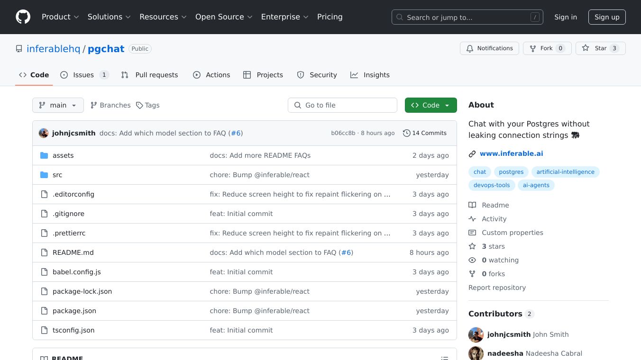Open the inferablehq owner page
The image size is (641, 360).
(54, 49)
